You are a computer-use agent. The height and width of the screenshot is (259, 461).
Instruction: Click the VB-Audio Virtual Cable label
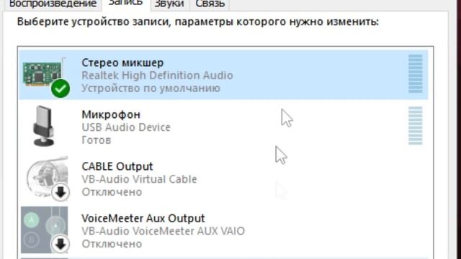[139, 179]
